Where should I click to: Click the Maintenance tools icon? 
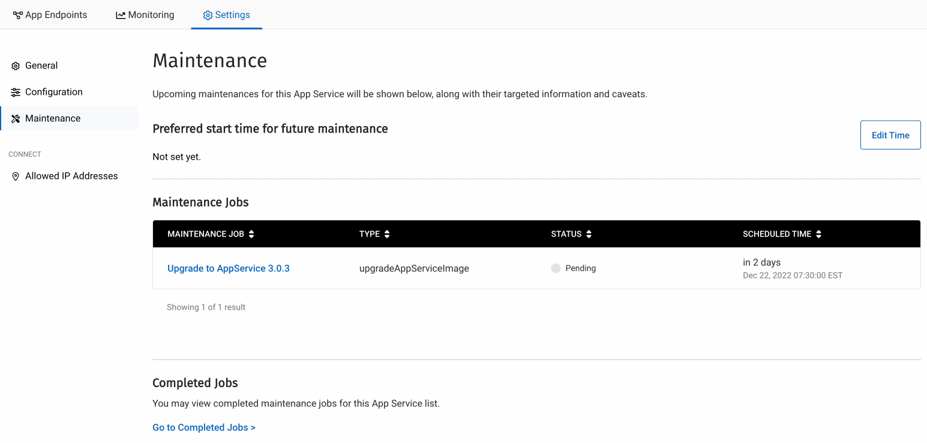(x=16, y=119)
